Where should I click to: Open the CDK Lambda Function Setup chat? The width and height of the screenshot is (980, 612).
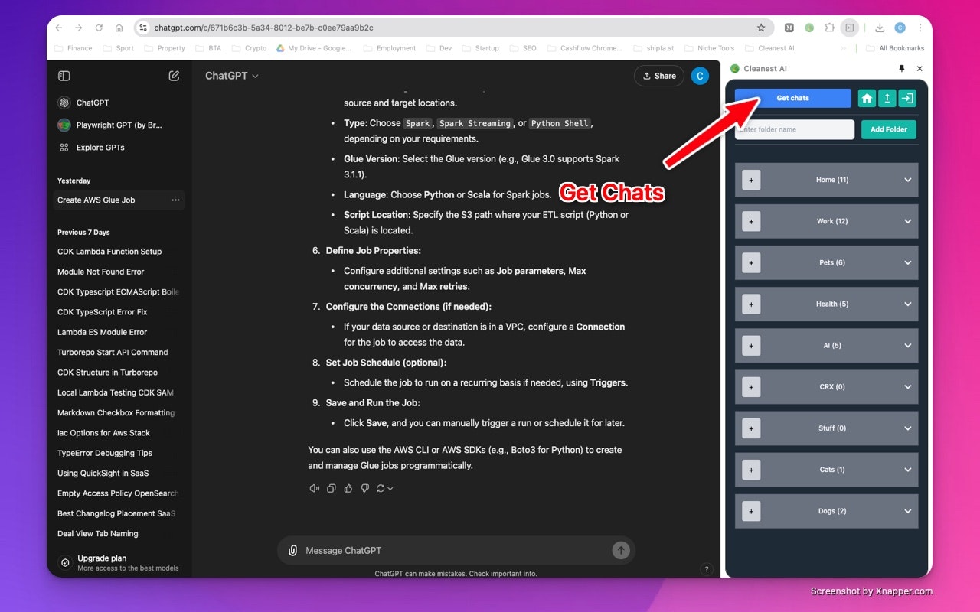point(109,252)
